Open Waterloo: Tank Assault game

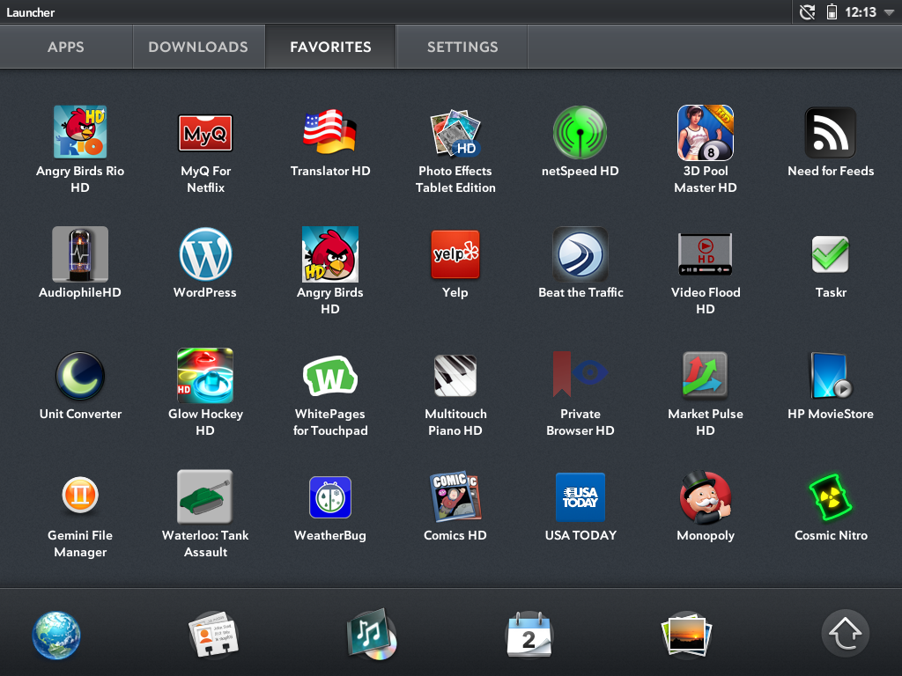click(204, 496)
